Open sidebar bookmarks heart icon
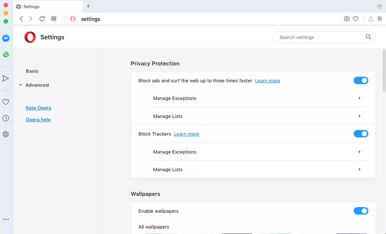This screenshot has width=386, height=234. coord(6,102)
